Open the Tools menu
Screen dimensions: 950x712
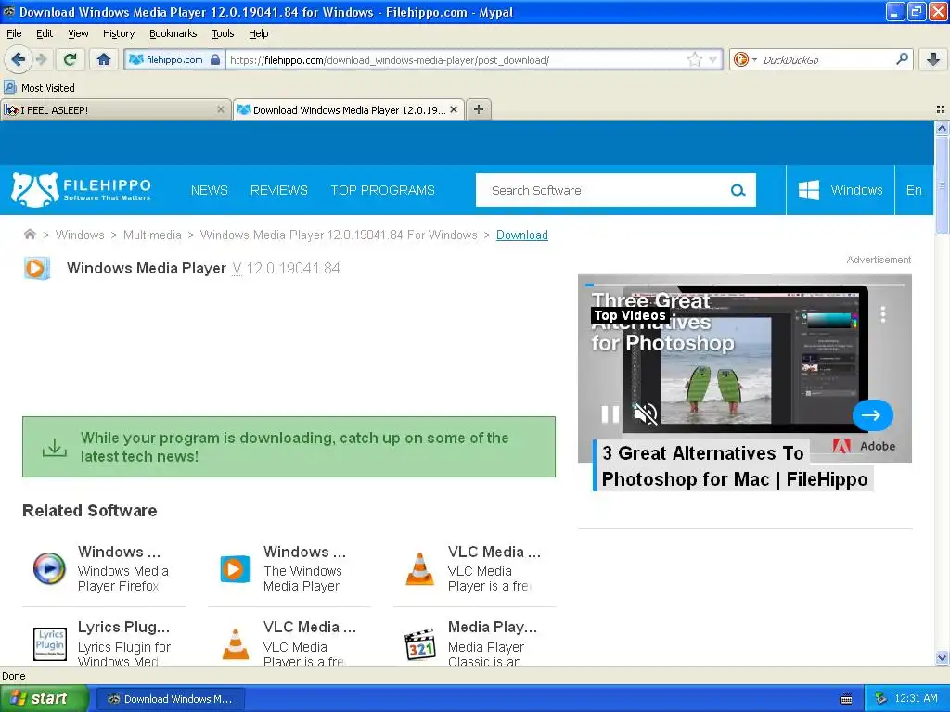223,34
